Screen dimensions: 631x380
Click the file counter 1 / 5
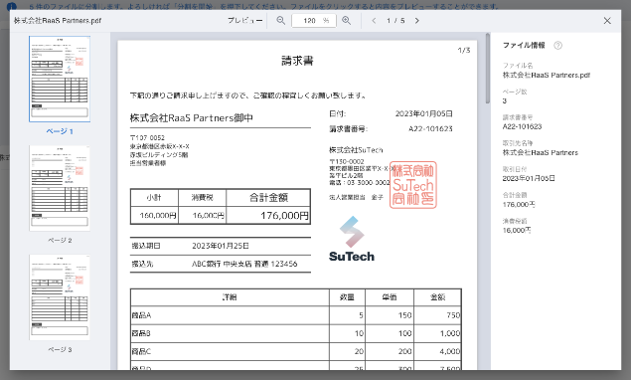pos(395,21)
